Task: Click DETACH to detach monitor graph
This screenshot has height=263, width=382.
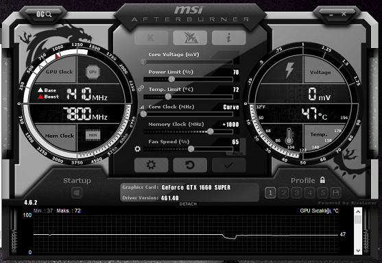Action: click(x=188, y=204)
